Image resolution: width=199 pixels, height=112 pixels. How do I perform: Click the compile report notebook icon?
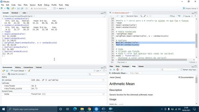coord(151,16)
